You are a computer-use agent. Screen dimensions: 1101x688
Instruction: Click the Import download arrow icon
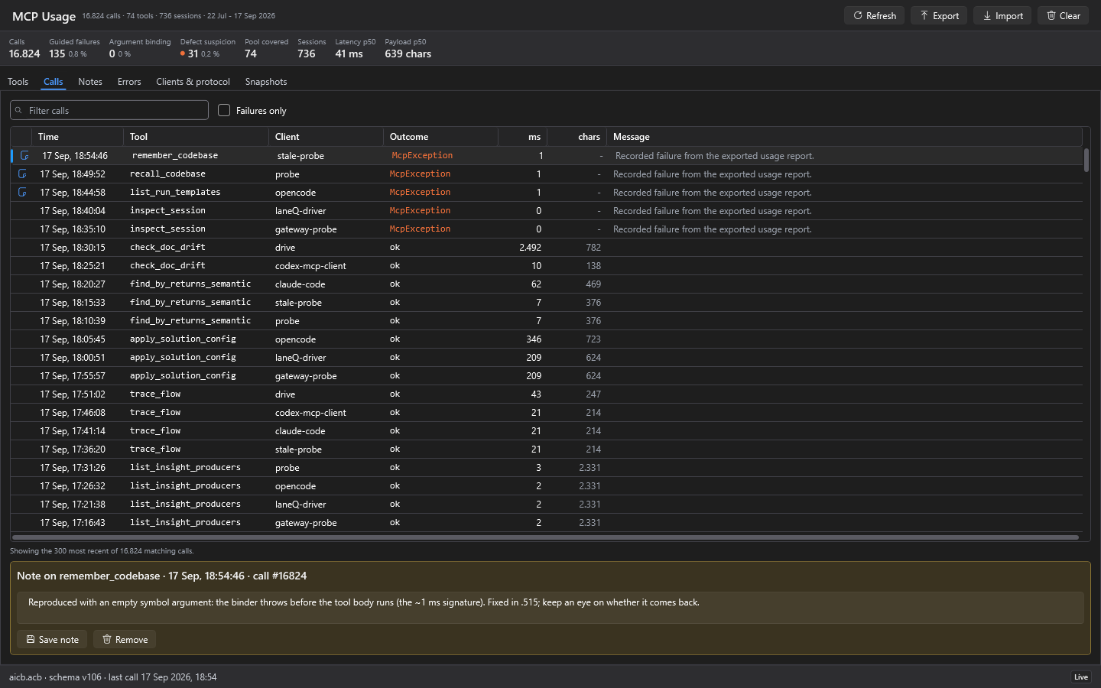[987, 15]
